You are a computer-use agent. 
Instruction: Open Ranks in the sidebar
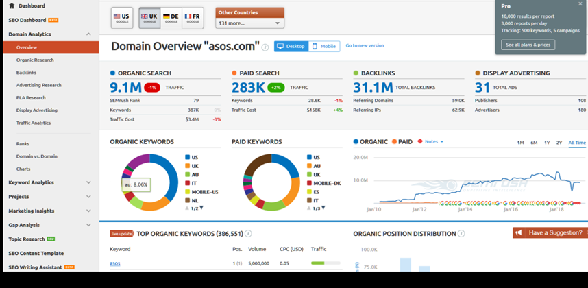pos(23,144)
